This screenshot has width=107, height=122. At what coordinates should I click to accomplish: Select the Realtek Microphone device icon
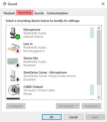[14, 33]
